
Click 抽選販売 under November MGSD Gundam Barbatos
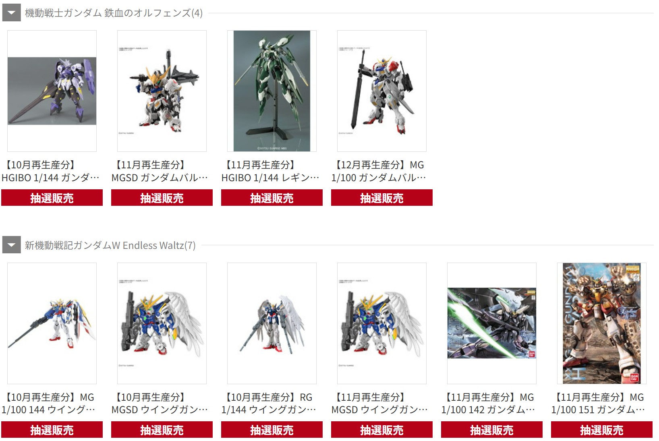click(162, 198)
